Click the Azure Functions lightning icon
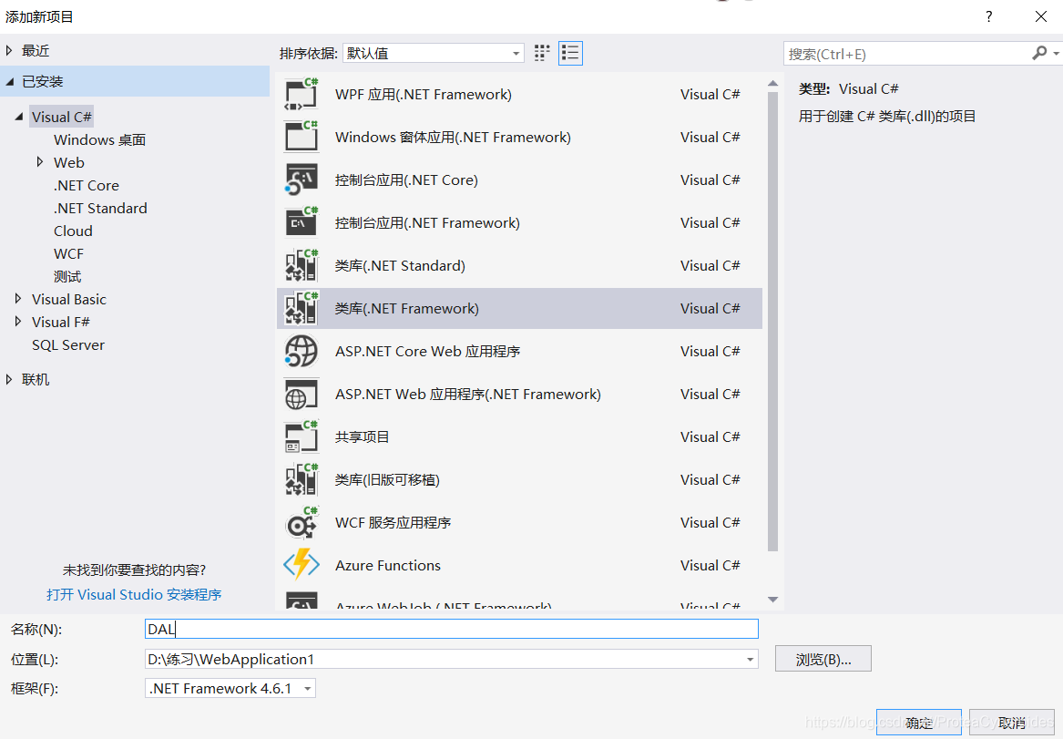The image size is (1063, 739). [302, 565]
